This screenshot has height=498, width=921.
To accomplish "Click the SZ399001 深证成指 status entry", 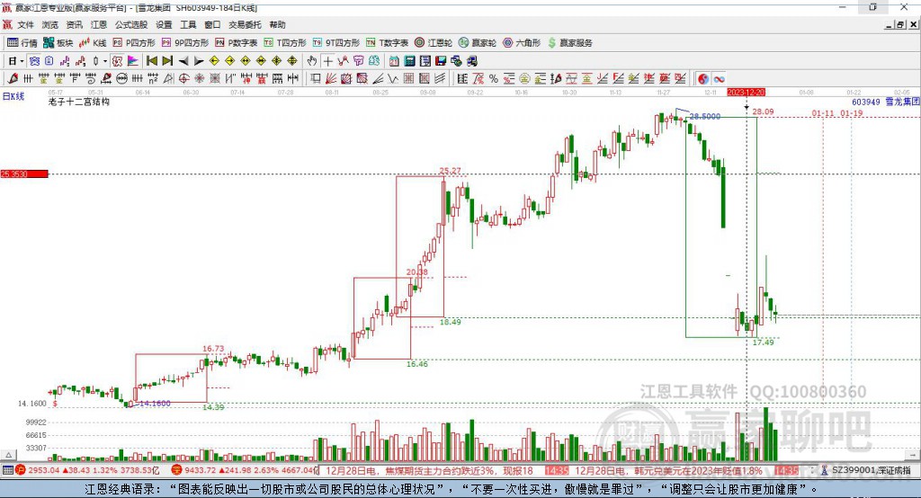I will pos(872,470).
